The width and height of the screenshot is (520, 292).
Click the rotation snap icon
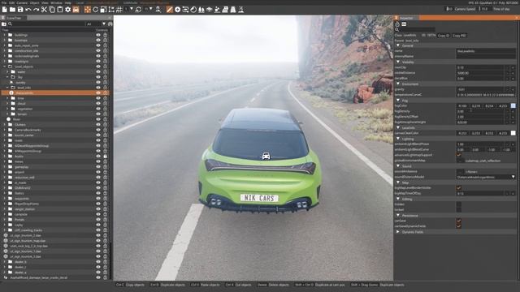[x=139, y=10]
